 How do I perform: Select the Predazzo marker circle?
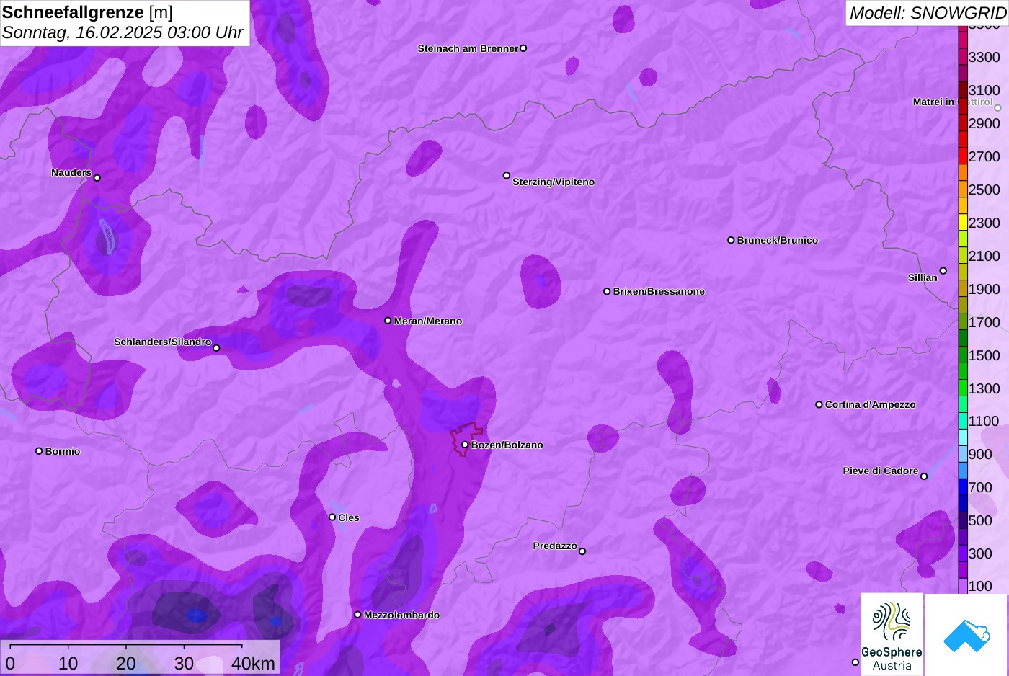coord(582,551)
